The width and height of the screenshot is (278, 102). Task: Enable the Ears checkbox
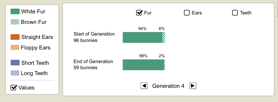(x=187, y=13)
